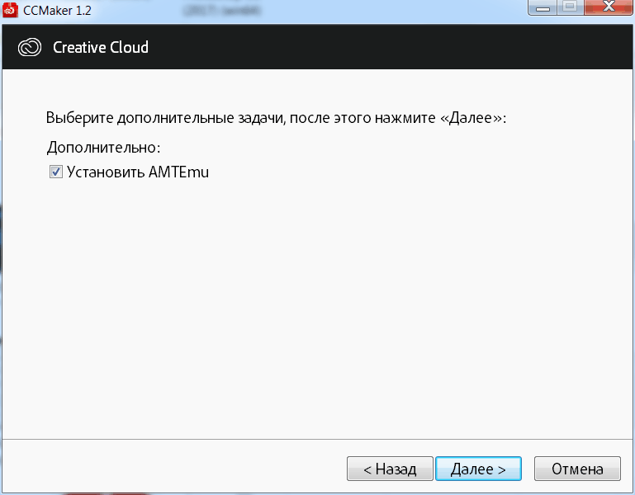The image size is (635, 495).
Task: Uncheck the Установить AMTEmu checkbox
Action: pos(56,172)
